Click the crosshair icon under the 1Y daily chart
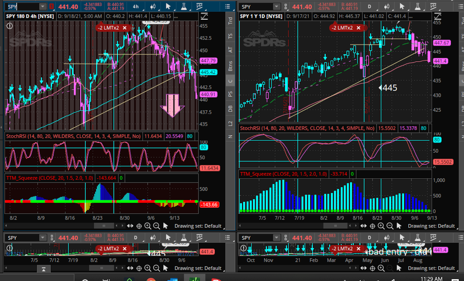This screenshot has height=281, width=464. pos(372,226)
